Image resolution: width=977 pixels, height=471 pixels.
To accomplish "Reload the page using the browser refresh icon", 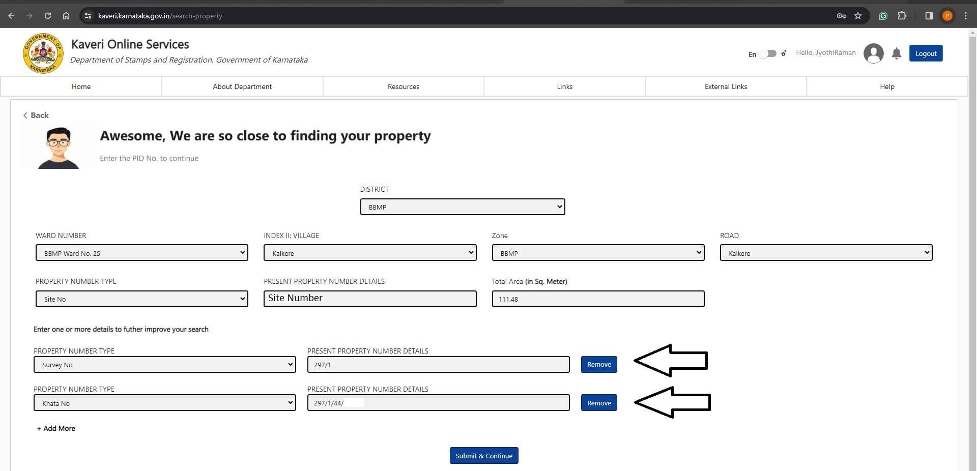I will click(x=48, y=16).
